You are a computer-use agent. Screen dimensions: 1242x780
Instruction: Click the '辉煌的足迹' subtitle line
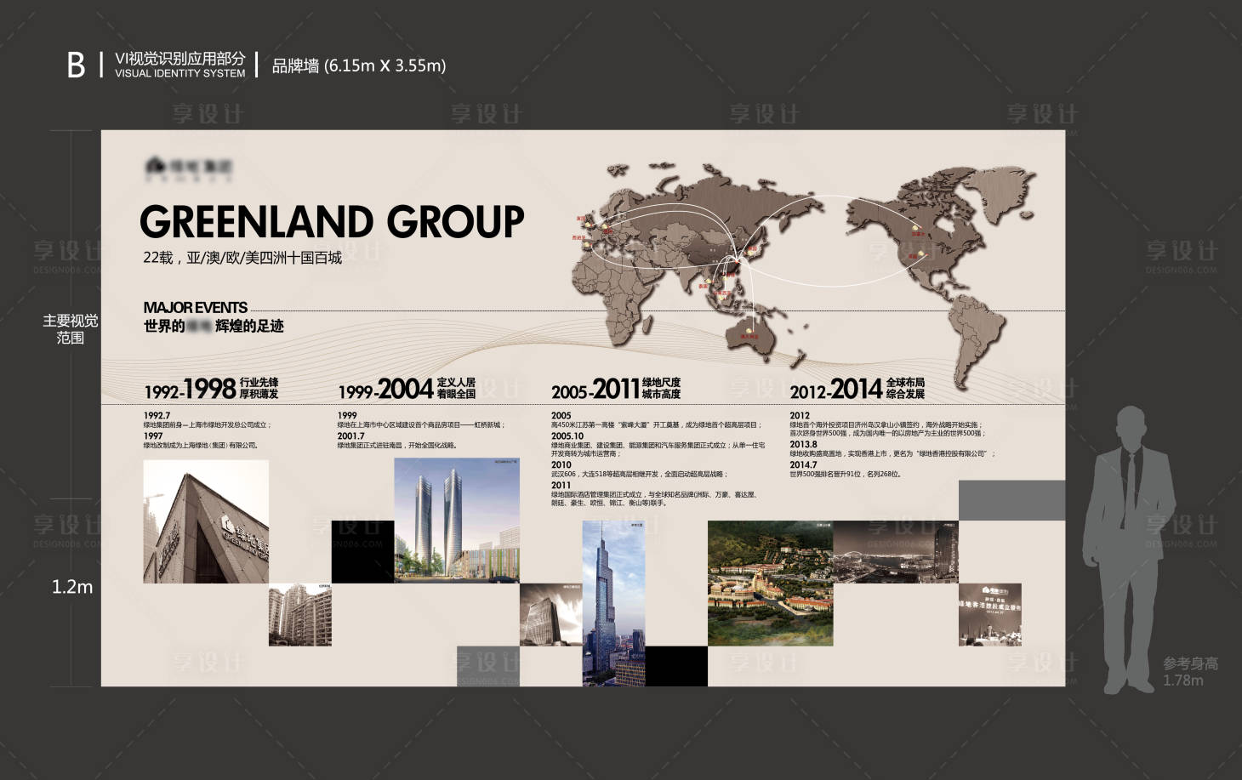click(249, 326)
